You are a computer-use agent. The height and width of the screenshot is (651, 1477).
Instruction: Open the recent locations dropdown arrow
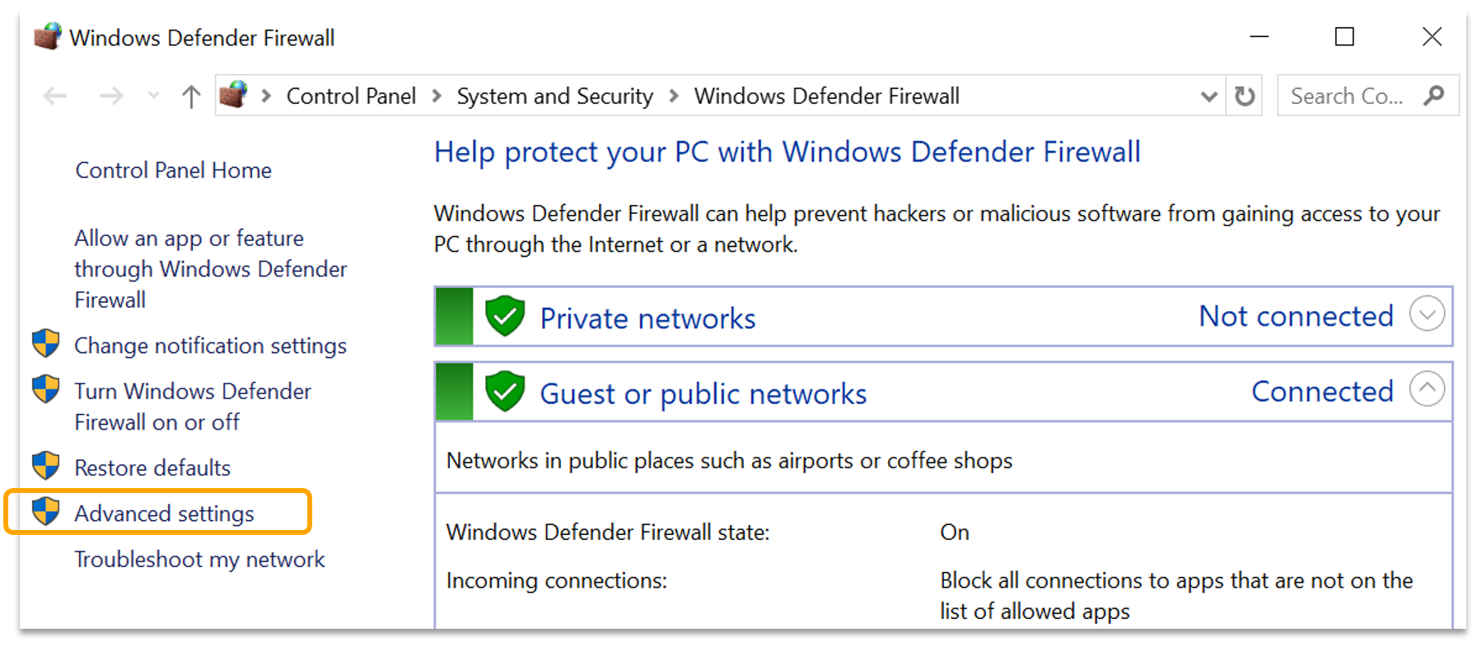tap(153, 96)
